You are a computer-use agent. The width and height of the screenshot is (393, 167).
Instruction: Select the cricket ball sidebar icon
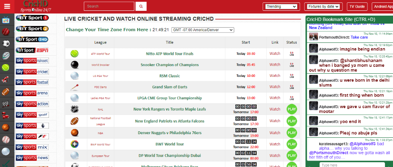pos(6,32)
